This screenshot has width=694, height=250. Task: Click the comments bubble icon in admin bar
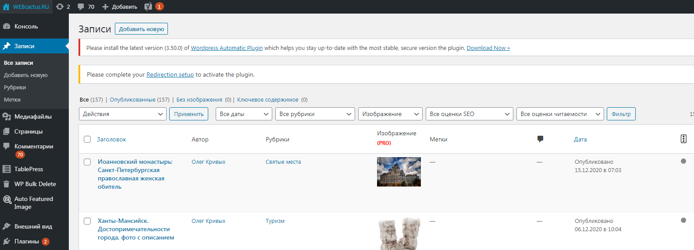coord(81,7)
